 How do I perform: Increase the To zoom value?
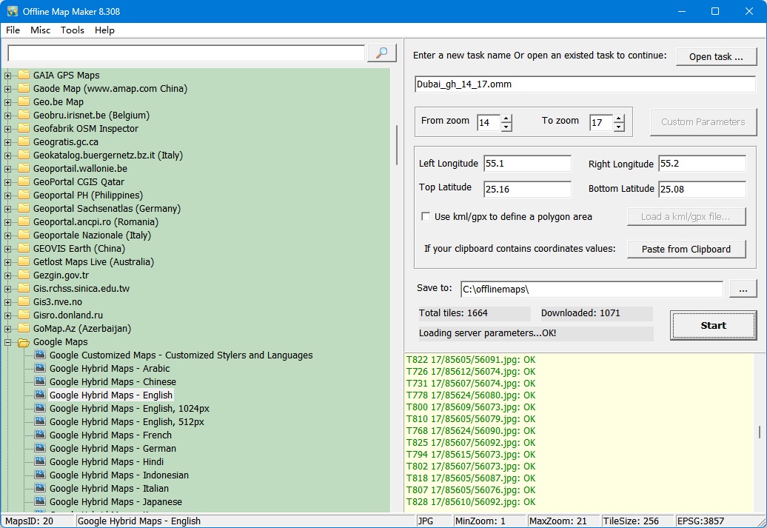[x=619, y=118]
